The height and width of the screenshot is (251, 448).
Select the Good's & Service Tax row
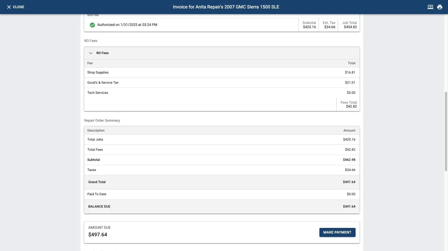click(222, 83)
